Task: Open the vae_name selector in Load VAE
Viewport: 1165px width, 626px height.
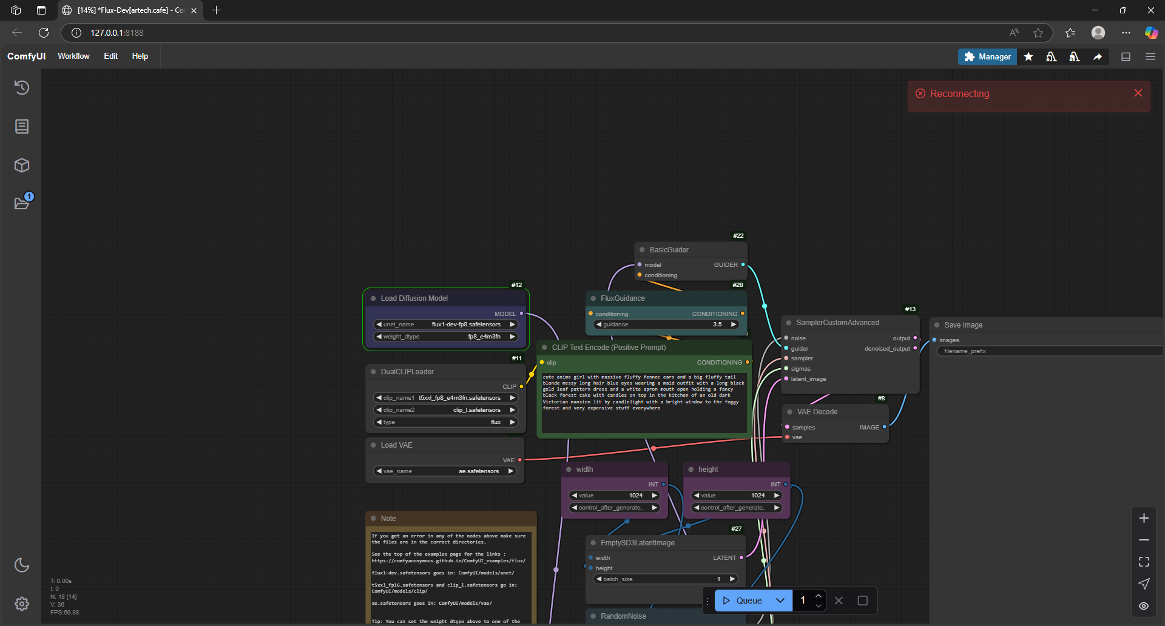Action: (446, 471)
